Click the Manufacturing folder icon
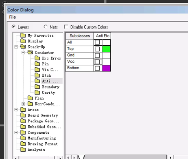This screenshot has width=188, height=159. click(x=23, y=138)
